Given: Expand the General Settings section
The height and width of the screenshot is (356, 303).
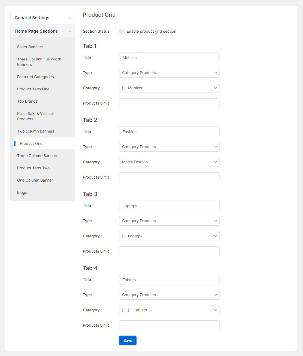Looking at the screenshot, I should [x=42, y=18].
